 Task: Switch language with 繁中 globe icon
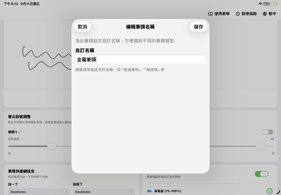point(265,14)
